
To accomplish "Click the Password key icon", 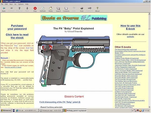I will tap(90, 8).
